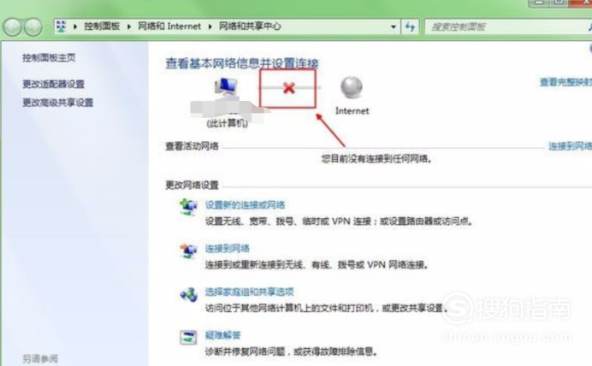Open the 控制面板主页 link

click(49, 58)
